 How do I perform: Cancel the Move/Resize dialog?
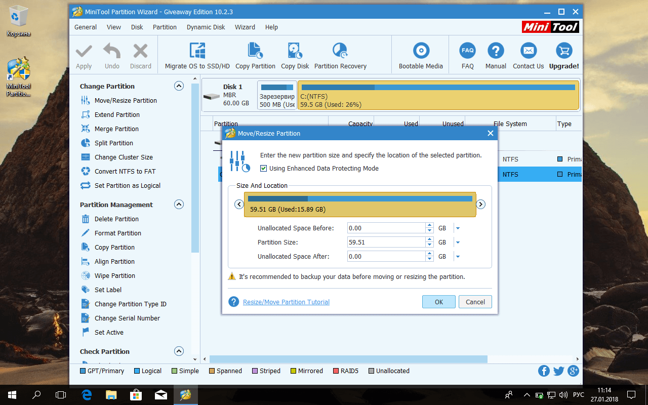(x=475, y=302)
